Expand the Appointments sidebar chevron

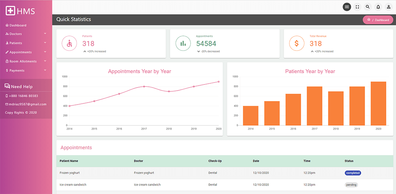(45, 52)
